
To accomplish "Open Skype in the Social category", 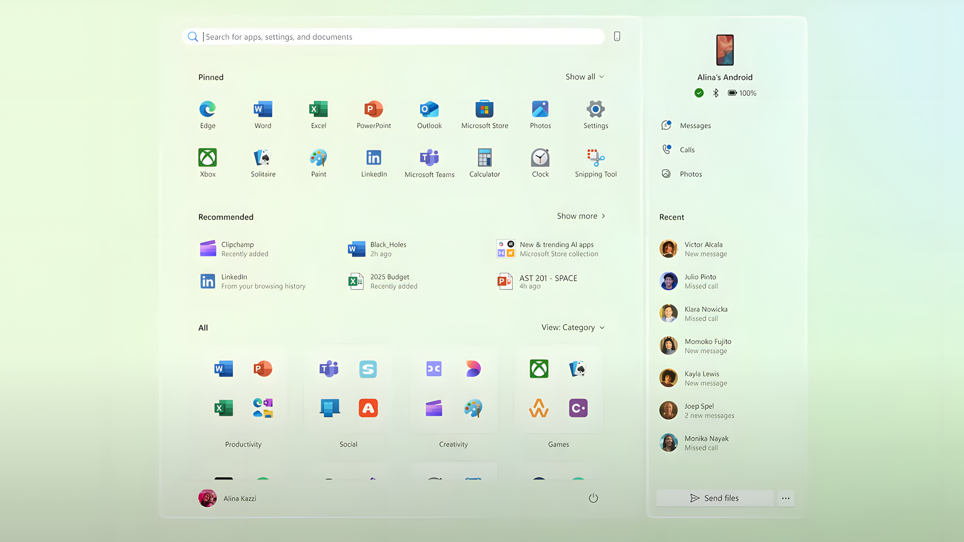I will click(x=368, y=369).
